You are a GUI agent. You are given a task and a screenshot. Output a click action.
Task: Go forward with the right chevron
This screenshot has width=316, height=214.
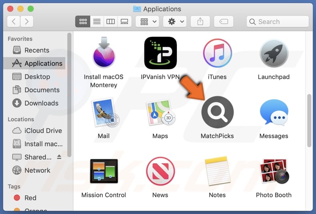[x=27, y=22]
